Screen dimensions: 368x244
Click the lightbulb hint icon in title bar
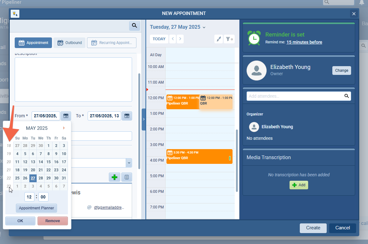tap(15, 14)
